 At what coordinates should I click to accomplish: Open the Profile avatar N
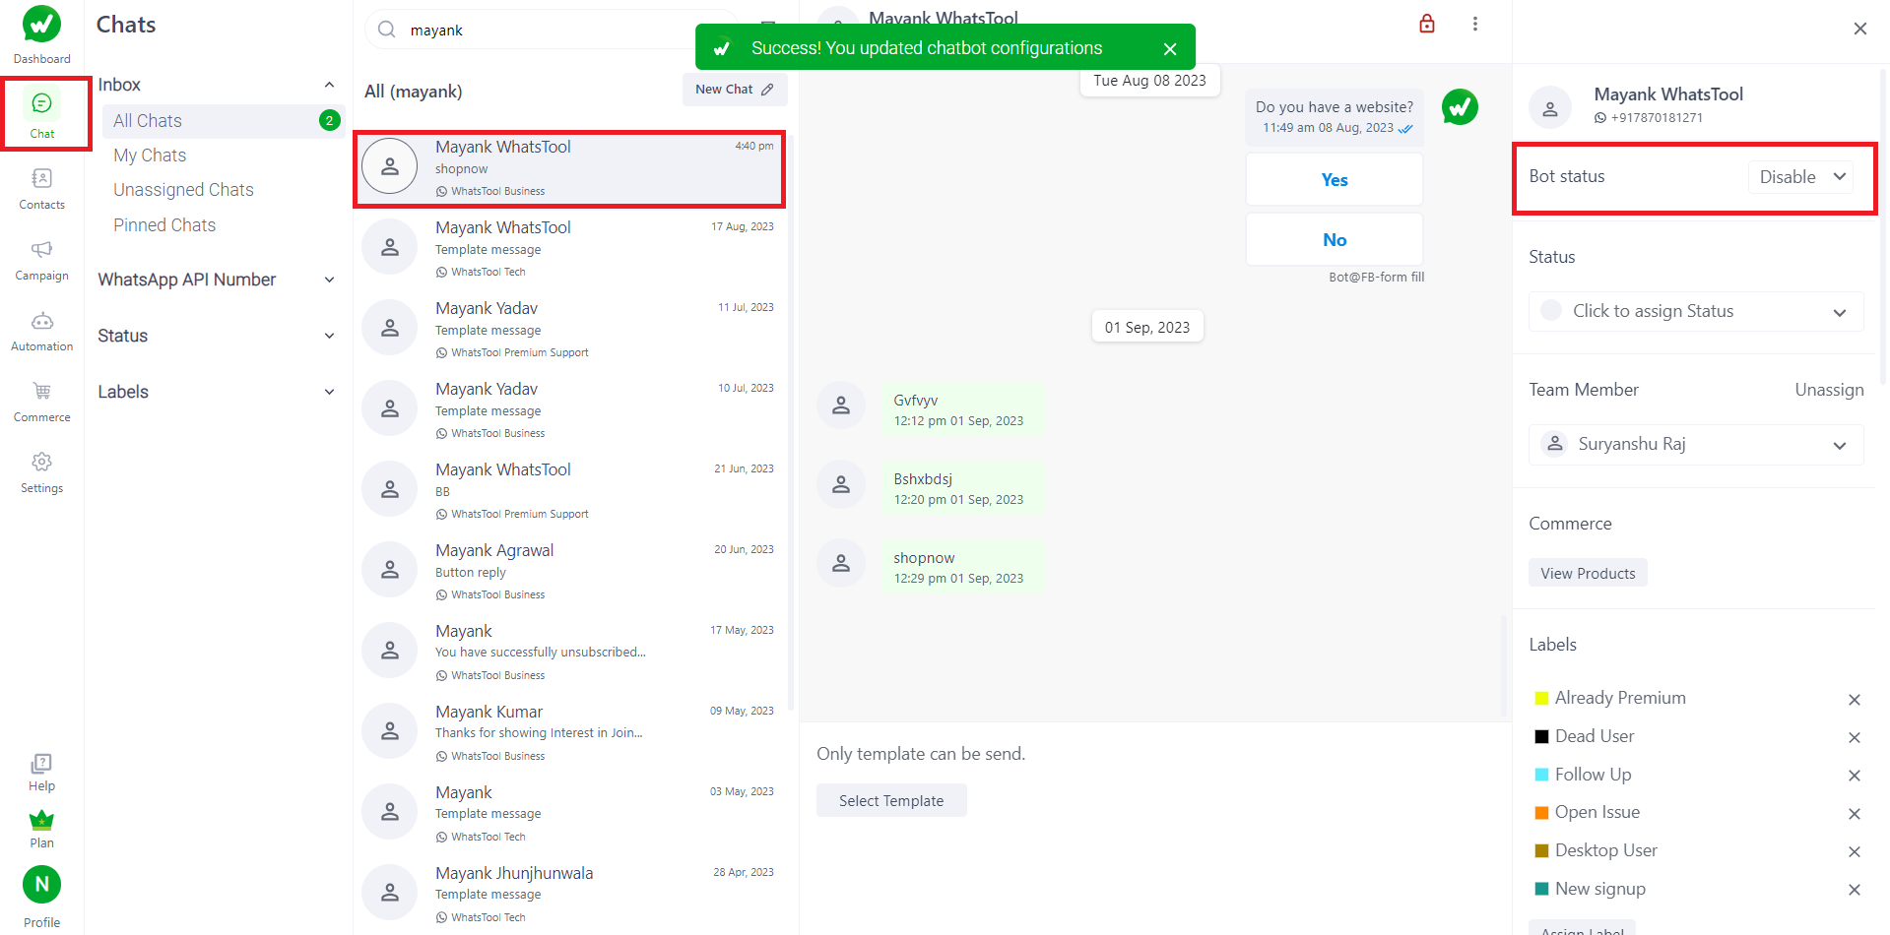tap(42, 885)
